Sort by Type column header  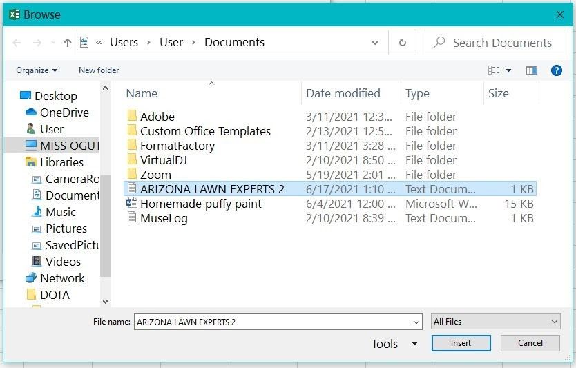coord(417,93)
